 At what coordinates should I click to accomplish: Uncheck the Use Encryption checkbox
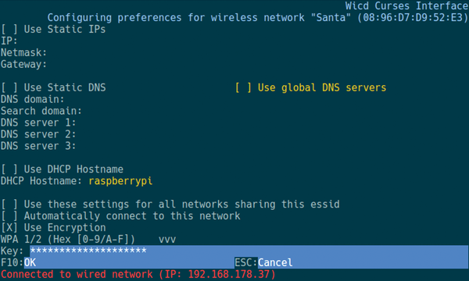click(53, 228)
